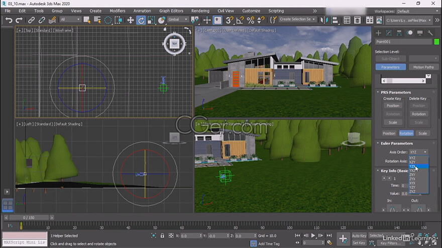Image resolution: width=442 pixels, height=248 pixels.
Task: Switch to Utilities wrench panel tab
Action: (430, 33)
